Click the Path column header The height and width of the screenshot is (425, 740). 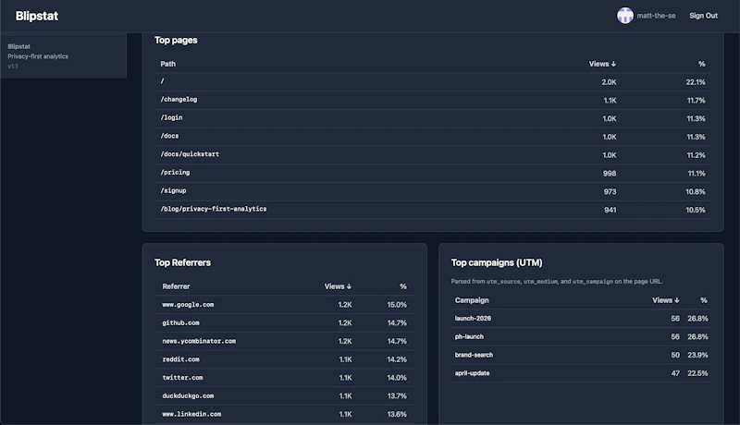pyautogui.click(x=168, y=64)
